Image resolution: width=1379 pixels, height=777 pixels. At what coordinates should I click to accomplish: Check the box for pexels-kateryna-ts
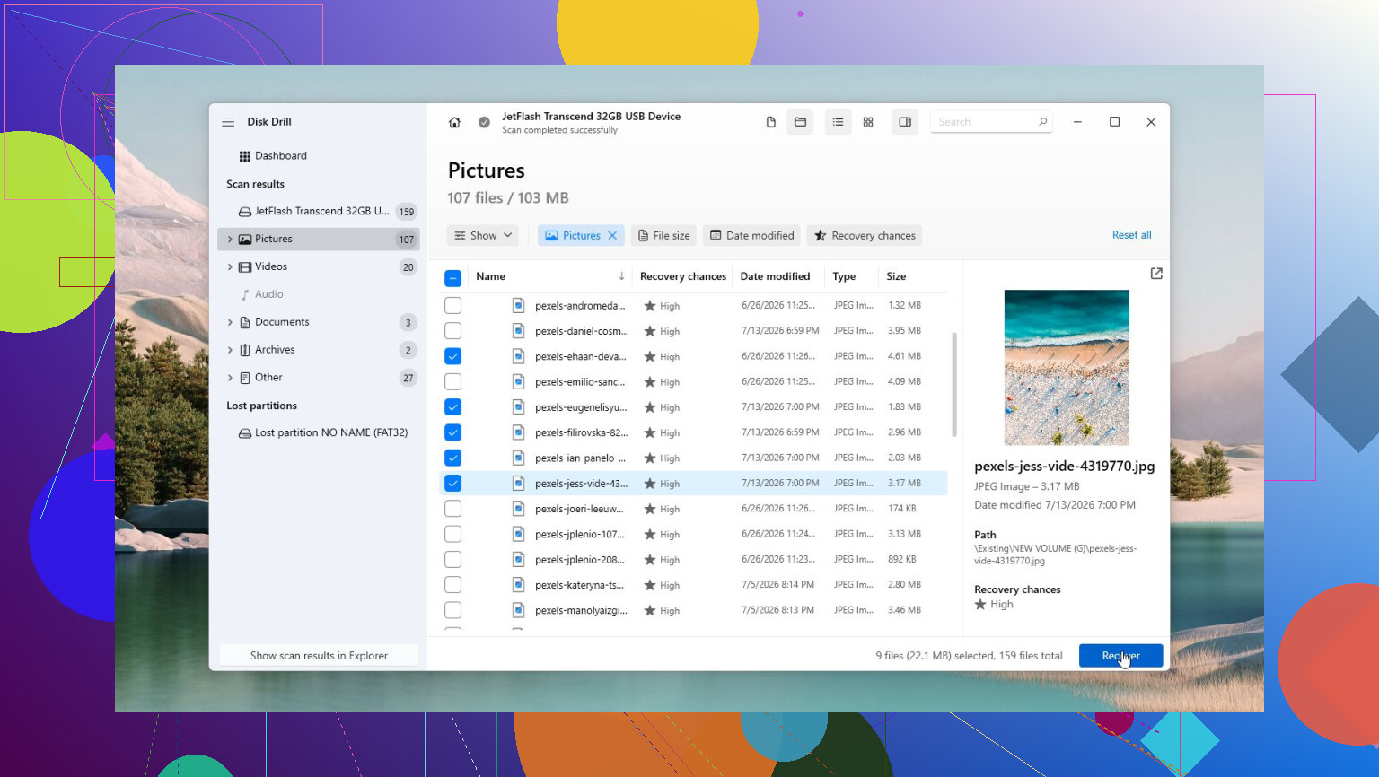[x=453, y=585]
